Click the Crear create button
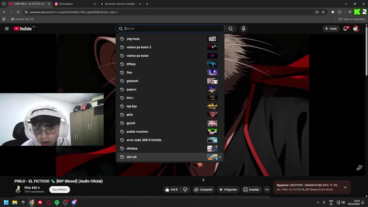 [x=331, y=28]
